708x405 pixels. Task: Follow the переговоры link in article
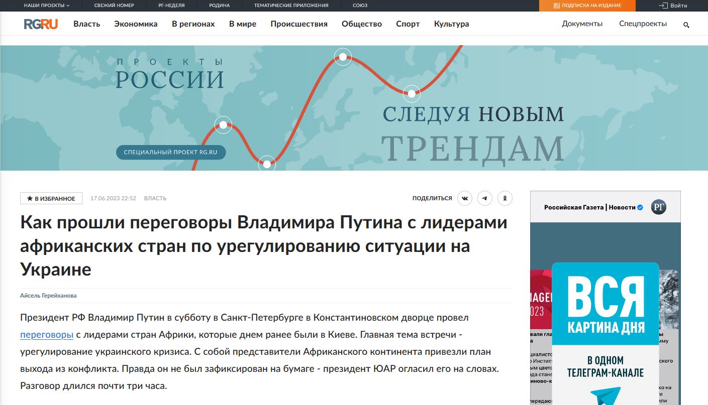coord(47,334)
